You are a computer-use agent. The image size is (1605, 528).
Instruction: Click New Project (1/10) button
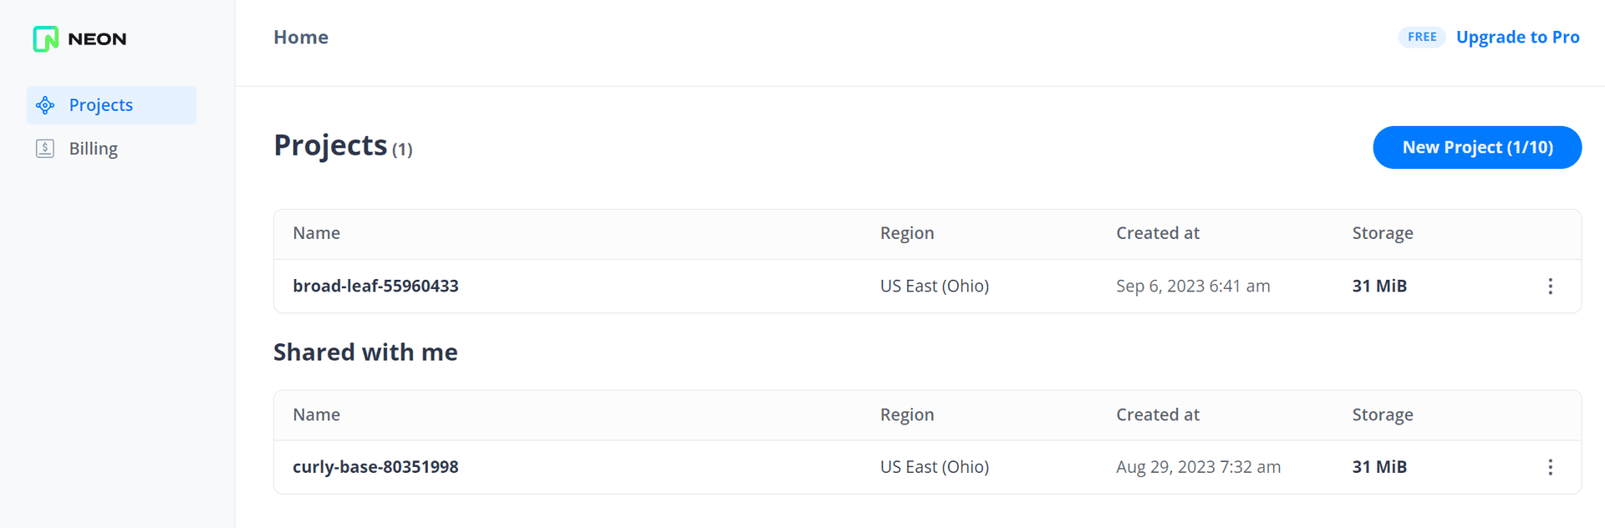1477,147
